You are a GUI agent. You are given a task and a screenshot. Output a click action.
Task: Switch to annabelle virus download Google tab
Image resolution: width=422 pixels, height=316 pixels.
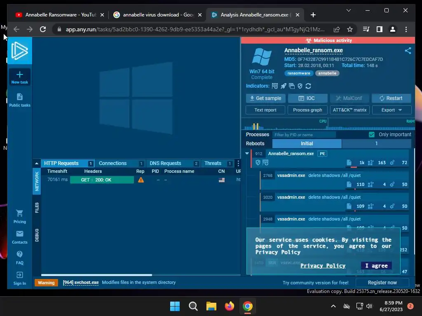158,15
